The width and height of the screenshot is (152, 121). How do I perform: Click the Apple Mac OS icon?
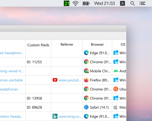[116, 107]
